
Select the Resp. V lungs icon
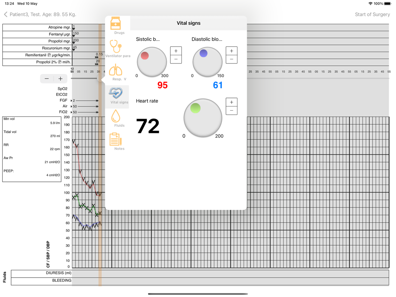click(116, 70)
